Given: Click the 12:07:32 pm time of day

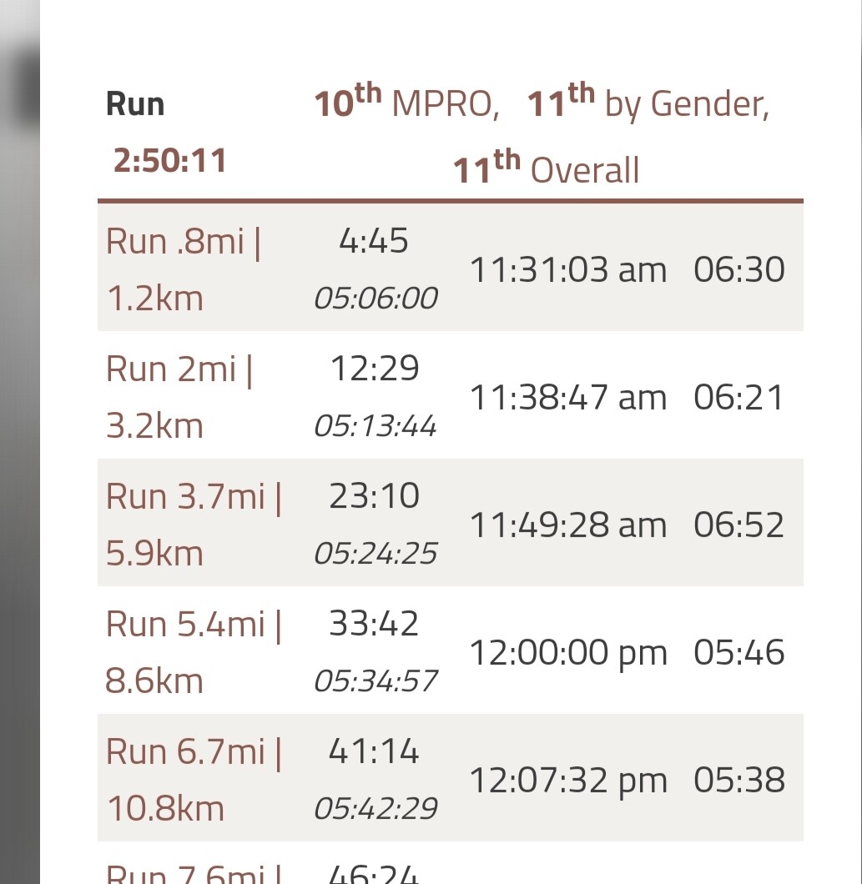Looking at the screenshot, I should tap(568, 781).
